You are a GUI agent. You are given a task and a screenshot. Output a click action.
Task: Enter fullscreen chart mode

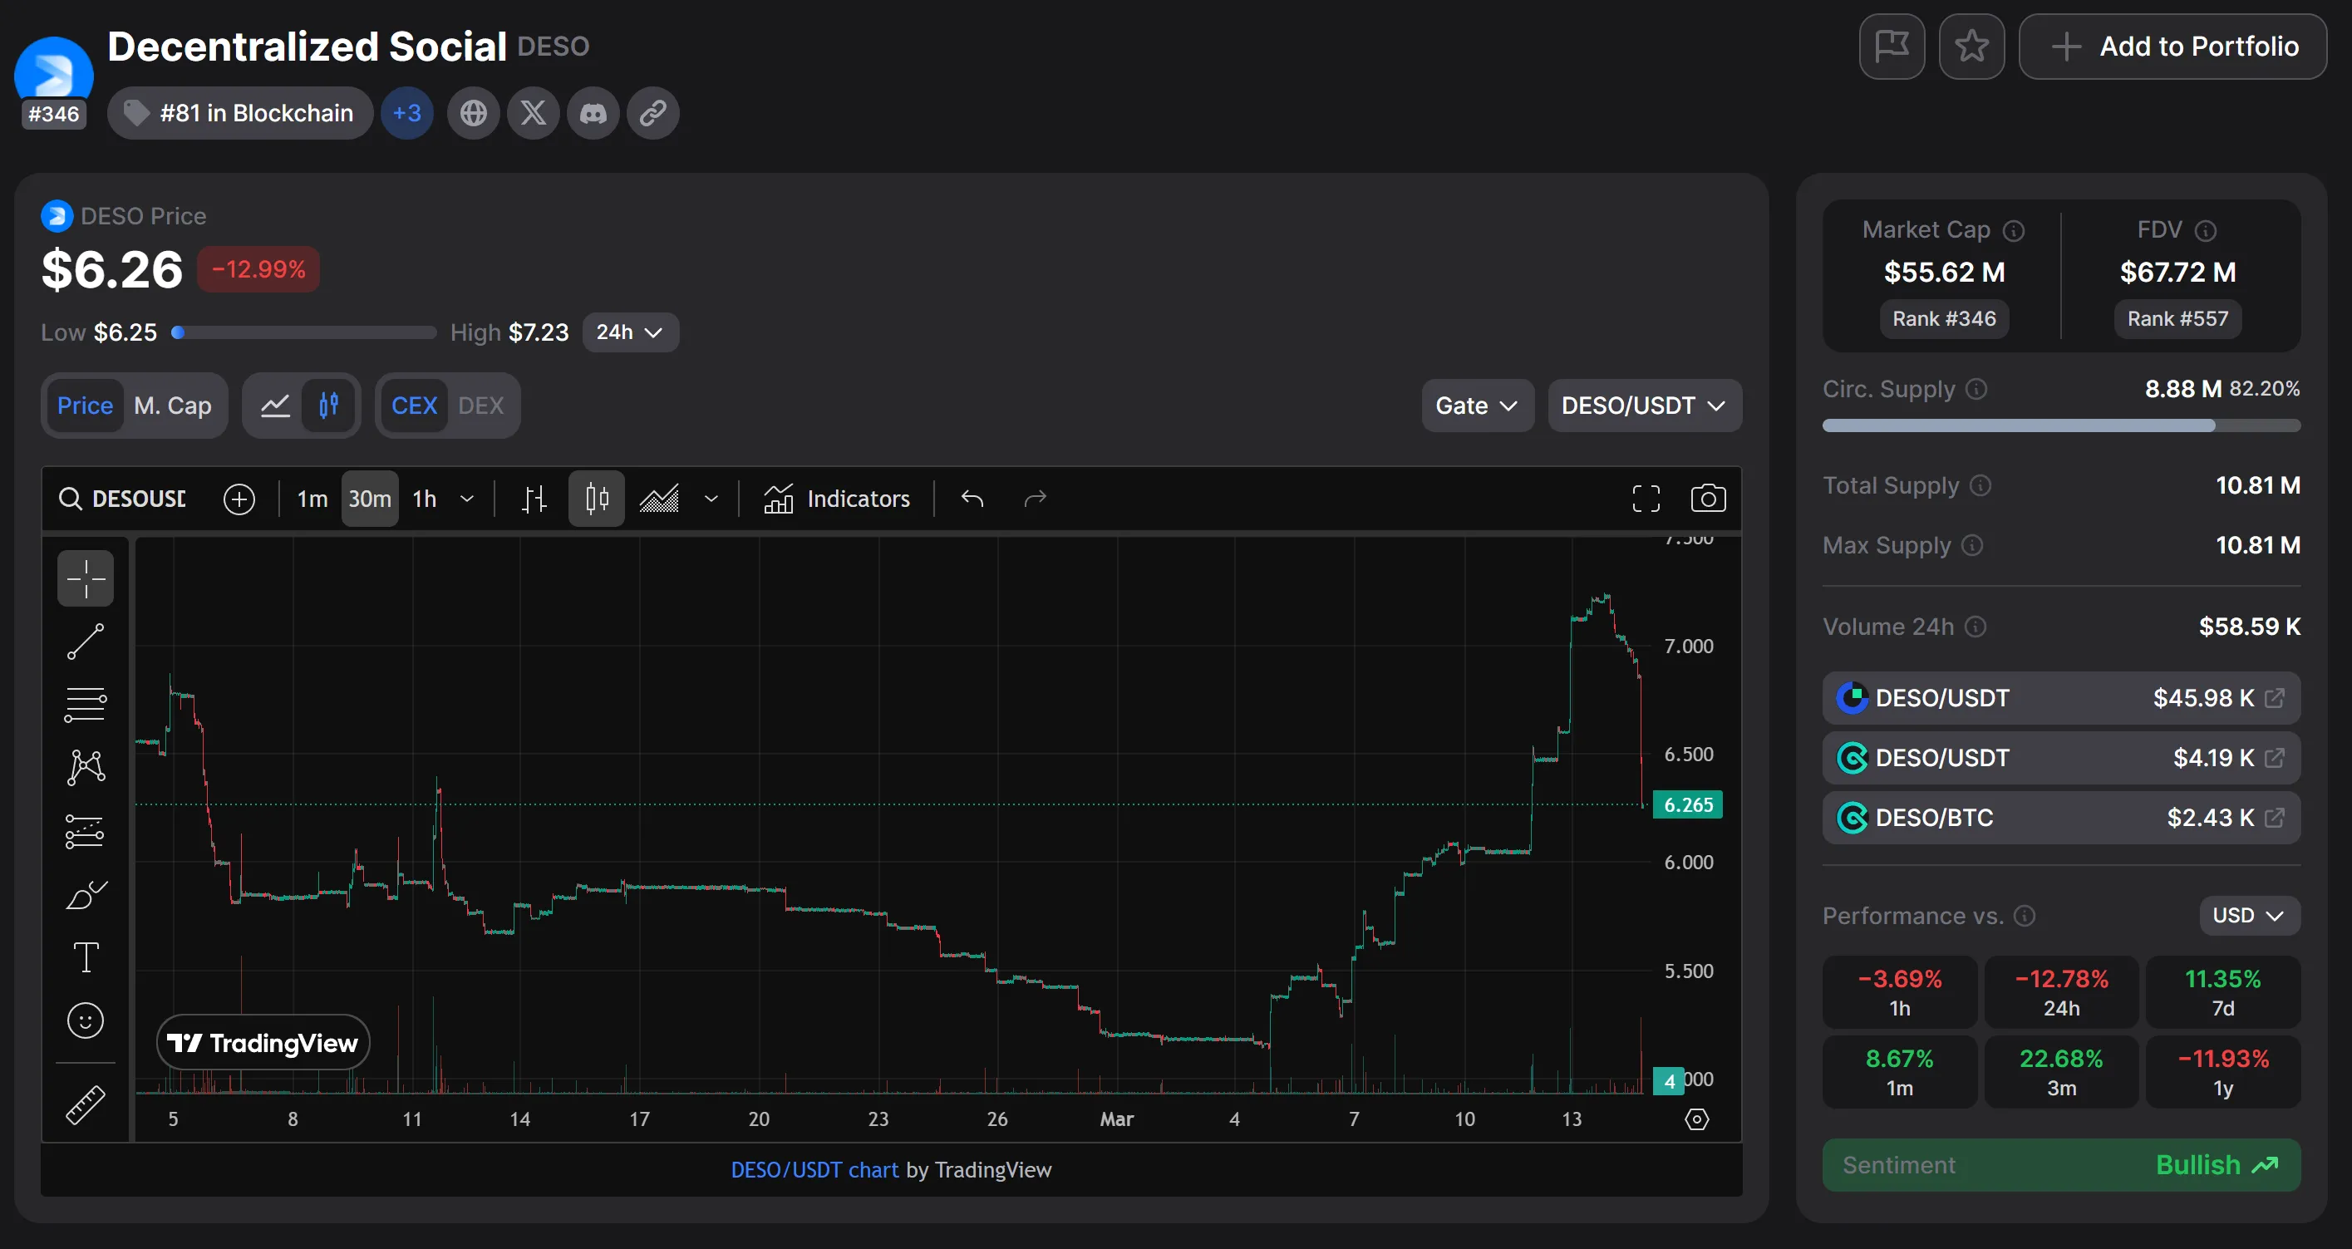(x=1646, y=499)
